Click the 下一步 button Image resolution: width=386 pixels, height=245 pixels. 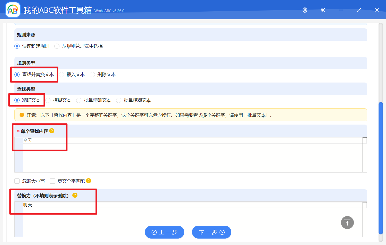click(212, 232)
